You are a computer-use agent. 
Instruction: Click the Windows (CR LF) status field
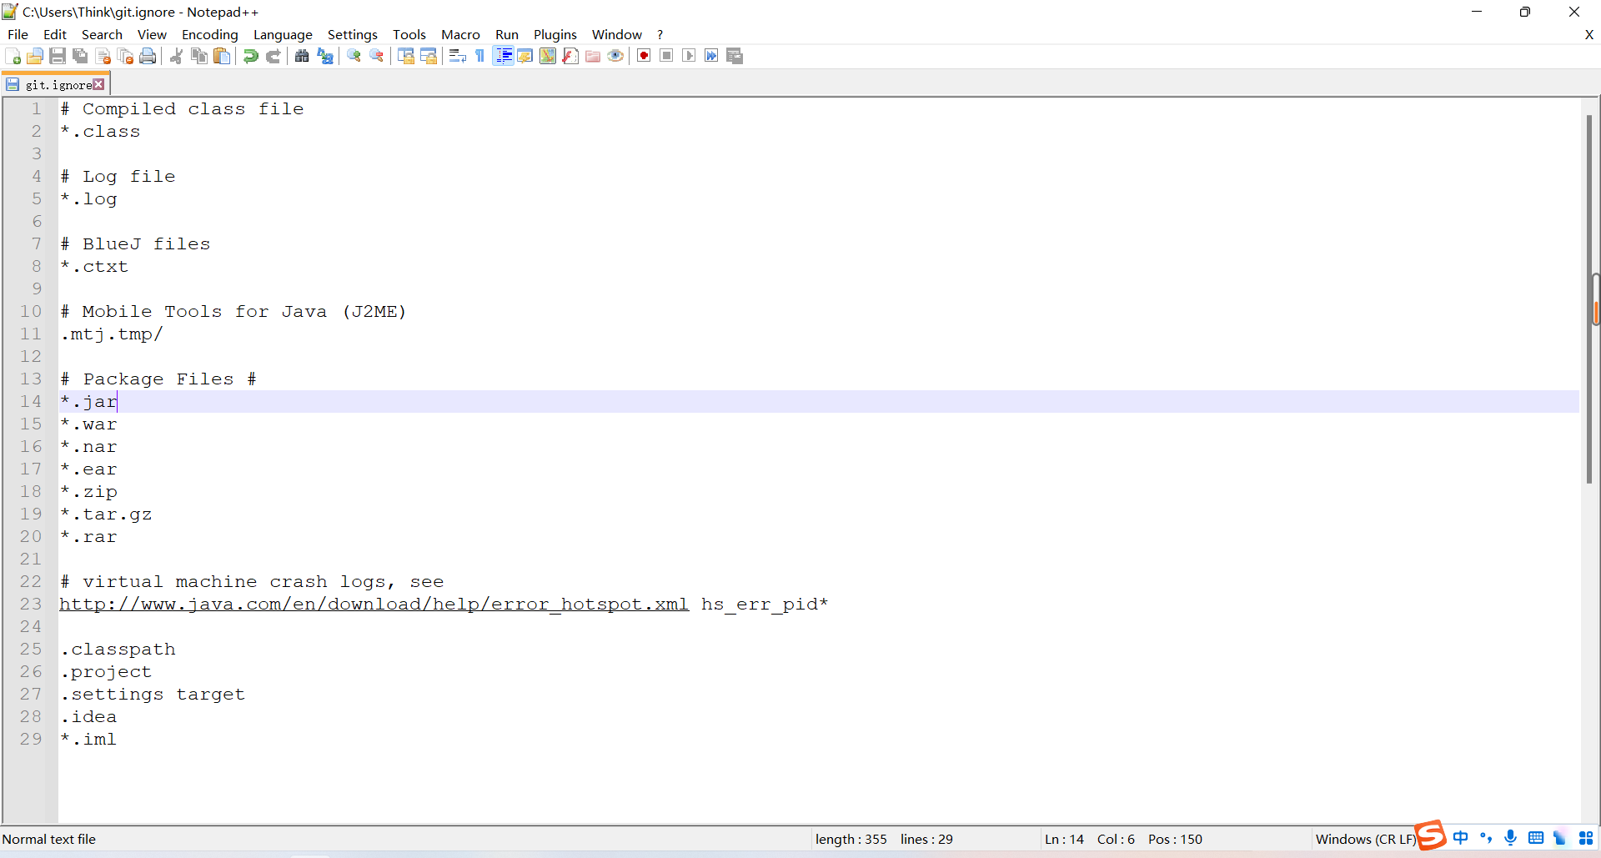click(1366, 839)
